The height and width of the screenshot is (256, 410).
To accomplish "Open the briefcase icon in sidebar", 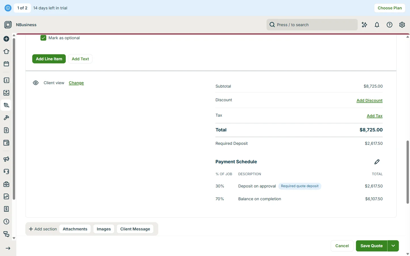I will [6, 184].
